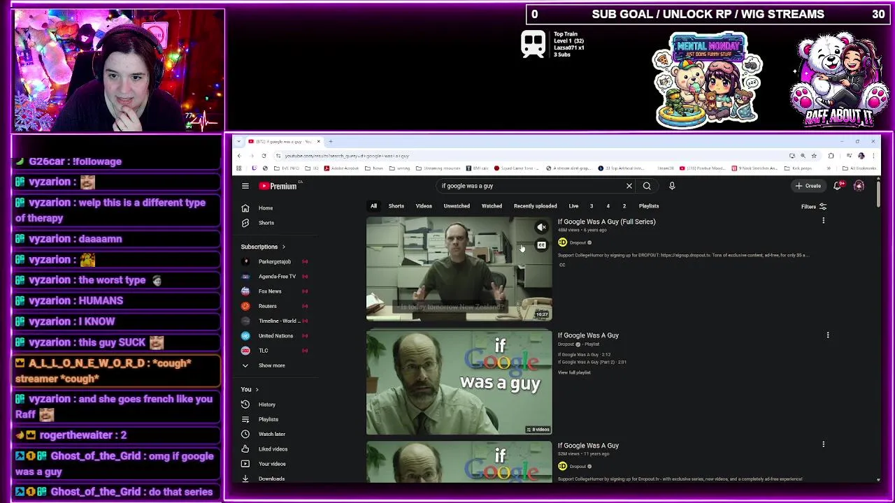Open browser extensions puzzle icon
Screen dimensions: 895x503
point(831,156)
